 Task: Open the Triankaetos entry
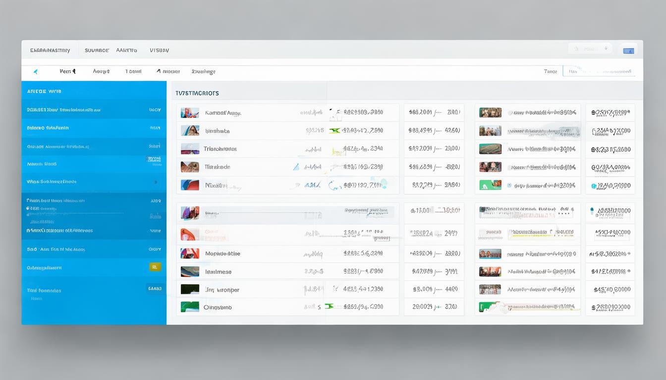(221, 149)
